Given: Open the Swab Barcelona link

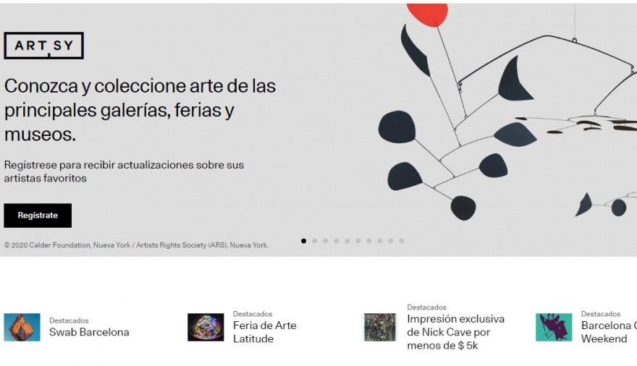Looking at the screenshot, I should click(89, 332).
